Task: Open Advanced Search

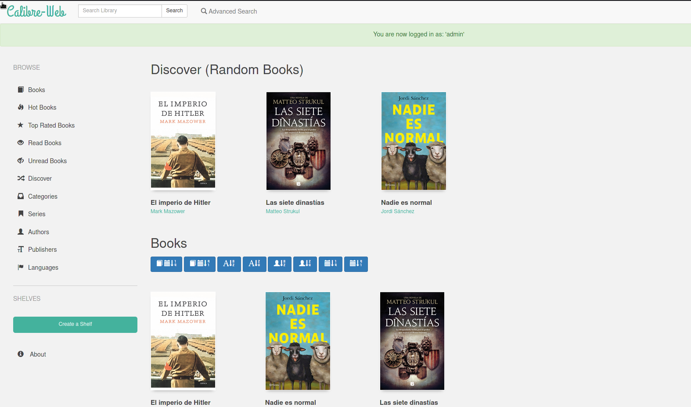Action: tap(229, 11)
